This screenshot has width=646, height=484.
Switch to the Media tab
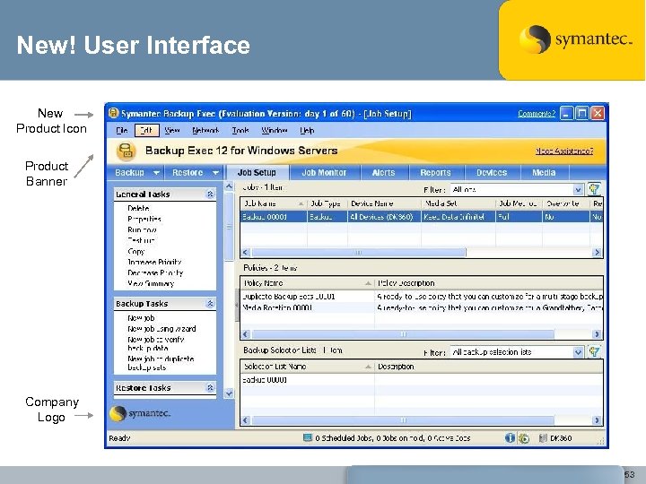[544, 172]
